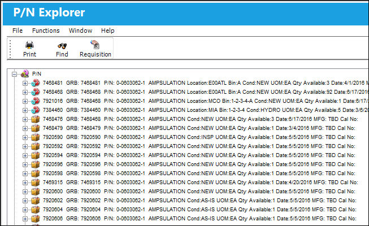
Task: Select row text 7920606 Cond:AS-IS
Action: (199, 219)
